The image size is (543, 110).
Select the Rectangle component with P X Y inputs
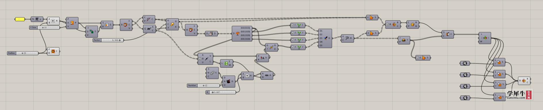click(x=72, y=23)
